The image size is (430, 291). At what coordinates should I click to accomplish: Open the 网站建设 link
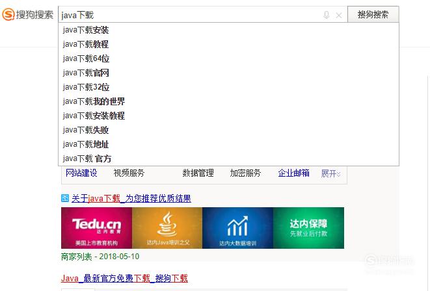click(x=81, y=173)
